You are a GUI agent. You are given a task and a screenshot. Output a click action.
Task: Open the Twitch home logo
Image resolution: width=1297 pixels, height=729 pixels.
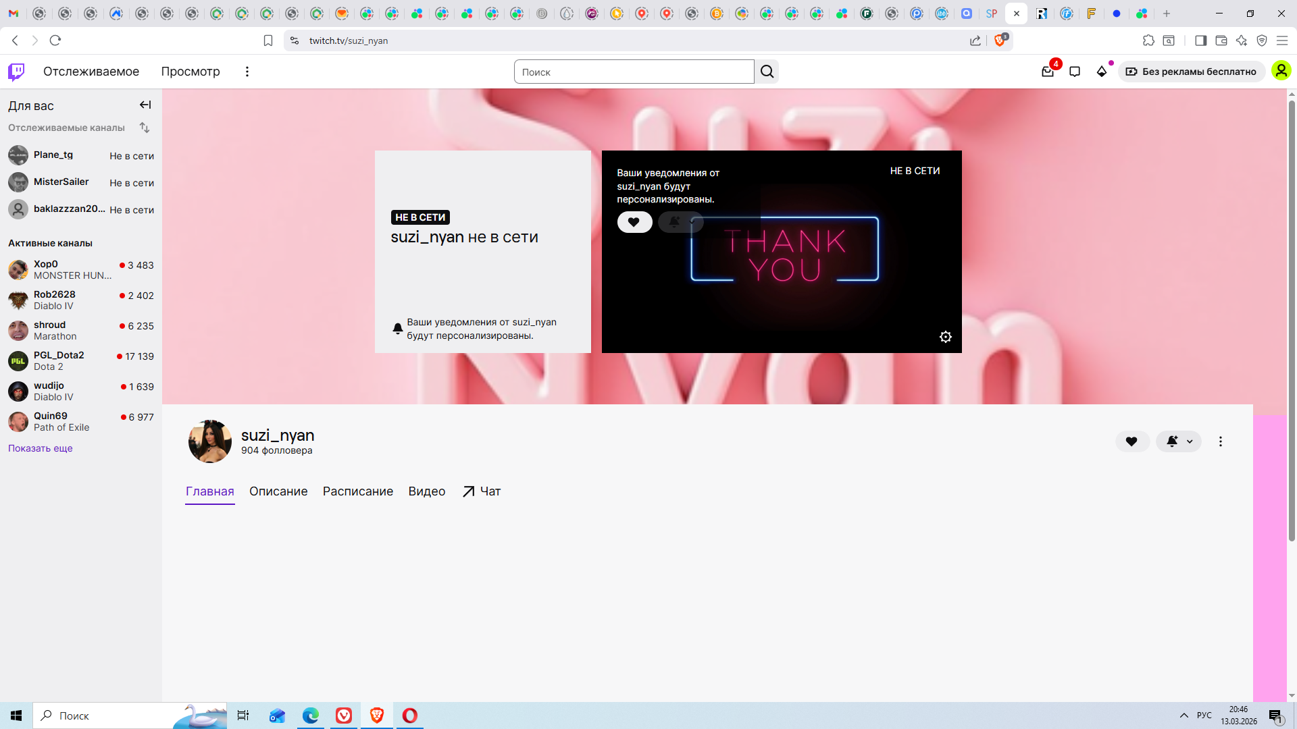click(16, 72)
